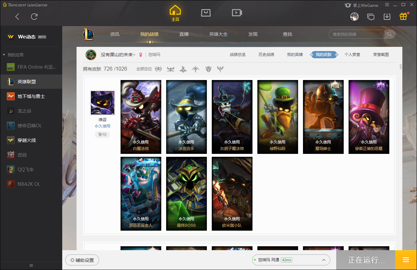
Task: Go back with the left arrow button
Action: [x=17, y=17]
